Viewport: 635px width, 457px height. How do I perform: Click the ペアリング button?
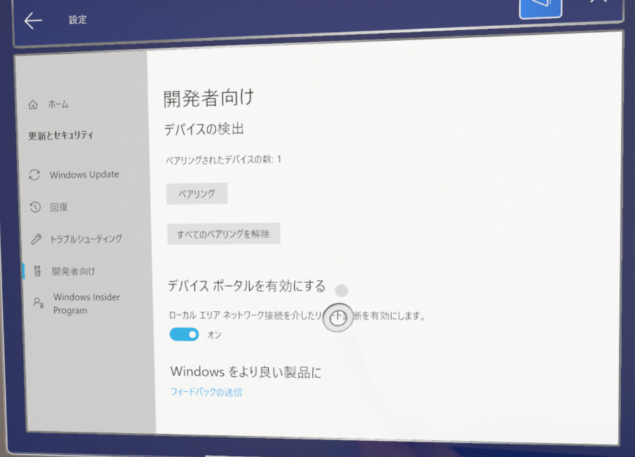(197, 193)
